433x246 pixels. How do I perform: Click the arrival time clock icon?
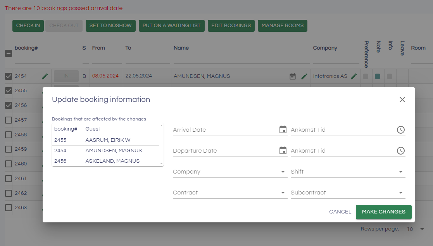pyautogui.click(x=401, y=130)
